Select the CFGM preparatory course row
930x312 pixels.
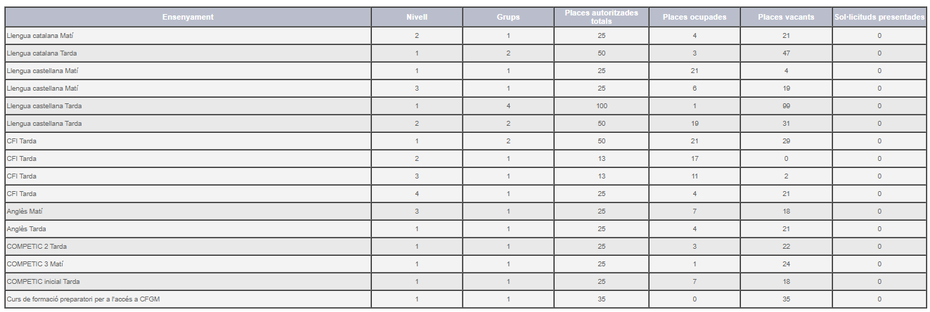coord(465,299)
